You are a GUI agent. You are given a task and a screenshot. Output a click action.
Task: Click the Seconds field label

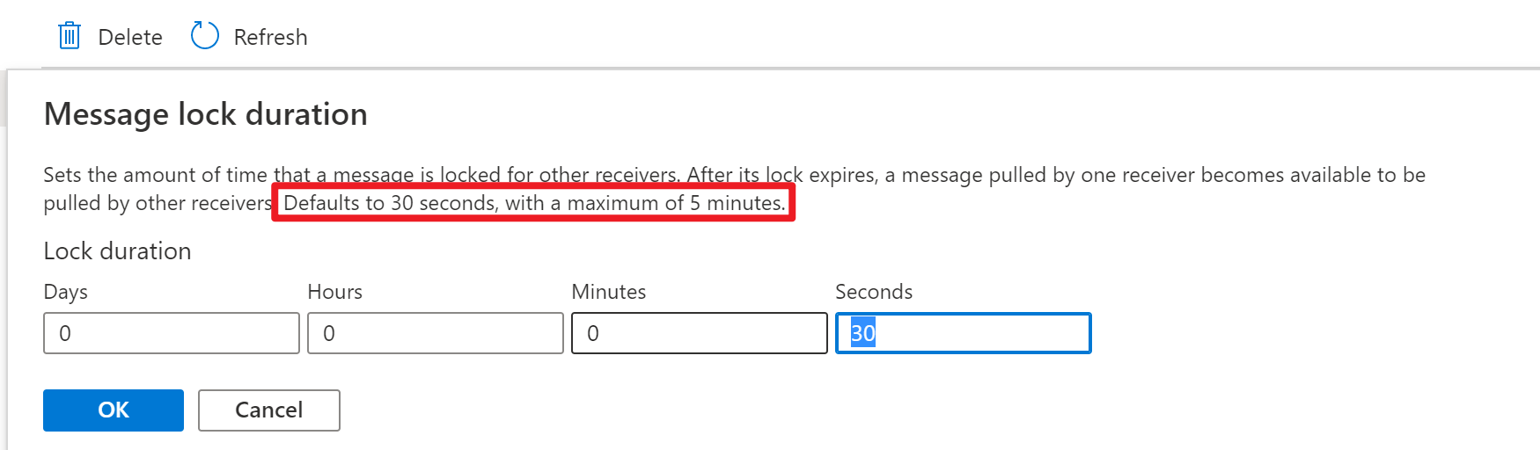tap(874, 292)
